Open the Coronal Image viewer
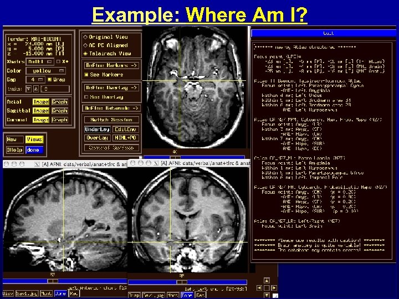The height and width of the screenshot is (299, 399). tap(40, 120)
